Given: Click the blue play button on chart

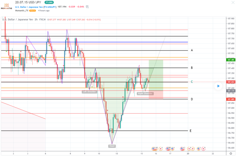Looking at the screenshot, I should 218,86.
